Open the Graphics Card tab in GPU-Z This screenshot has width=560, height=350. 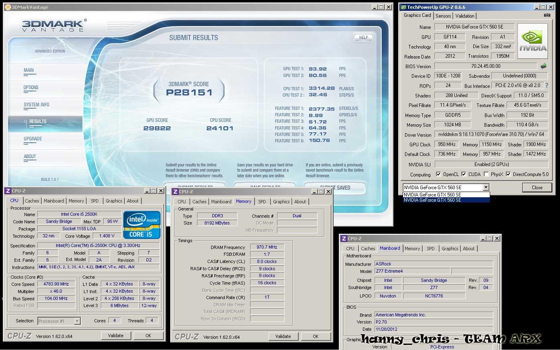(417, 15)
